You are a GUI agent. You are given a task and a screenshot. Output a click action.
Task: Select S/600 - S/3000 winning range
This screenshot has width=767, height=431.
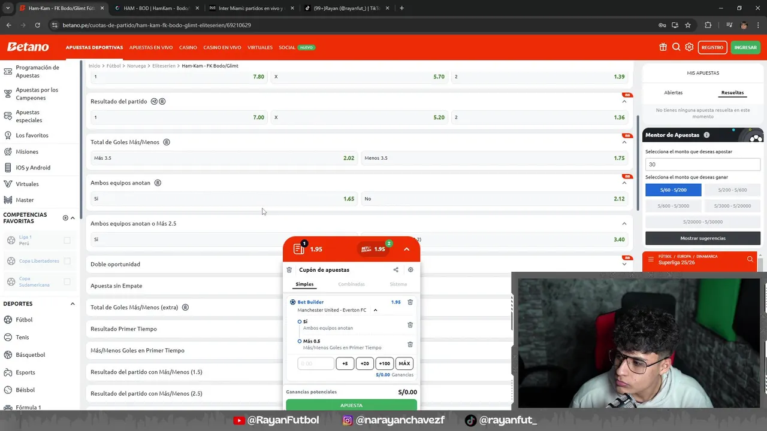[x=673, y=206]
